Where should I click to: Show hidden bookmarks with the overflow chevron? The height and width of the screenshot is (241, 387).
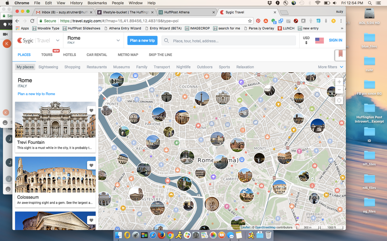[342, 28]
